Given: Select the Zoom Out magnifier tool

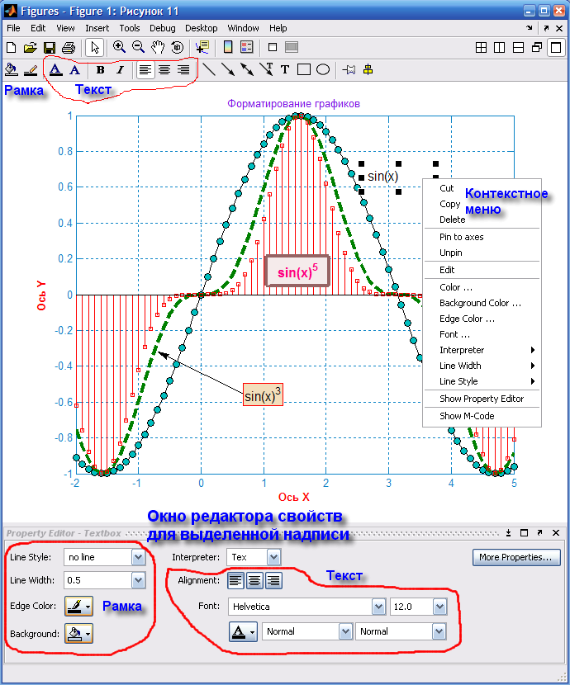Looking at the screenshot, I should 138,47.
